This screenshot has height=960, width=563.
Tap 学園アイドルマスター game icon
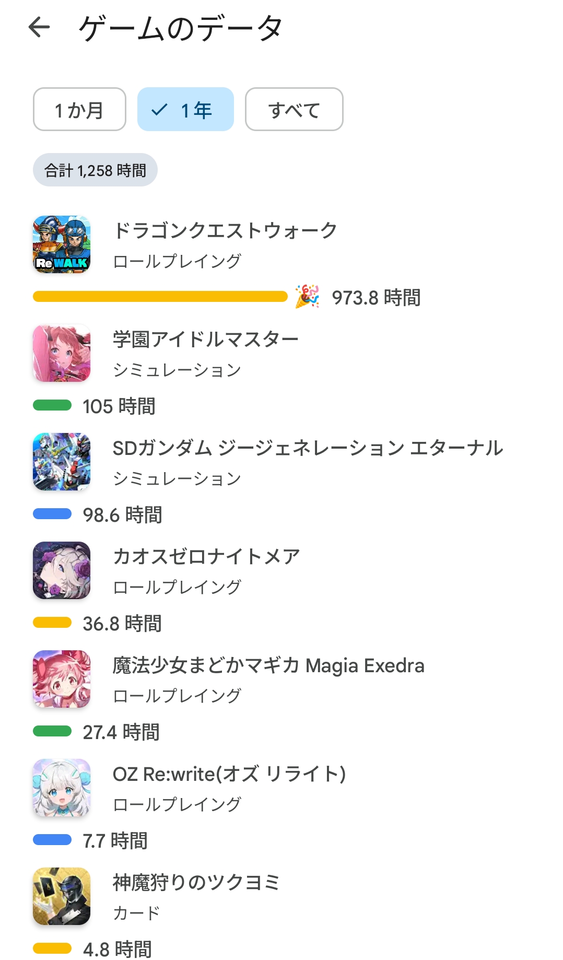tap(62, 353)
